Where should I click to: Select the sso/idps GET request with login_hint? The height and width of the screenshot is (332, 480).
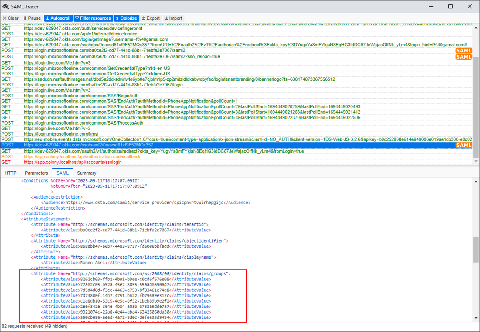click(x=236, y=45)
